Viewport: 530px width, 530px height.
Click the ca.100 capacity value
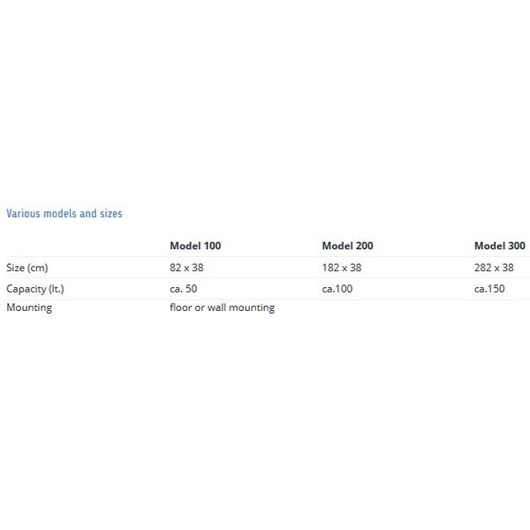coord(337,289)
